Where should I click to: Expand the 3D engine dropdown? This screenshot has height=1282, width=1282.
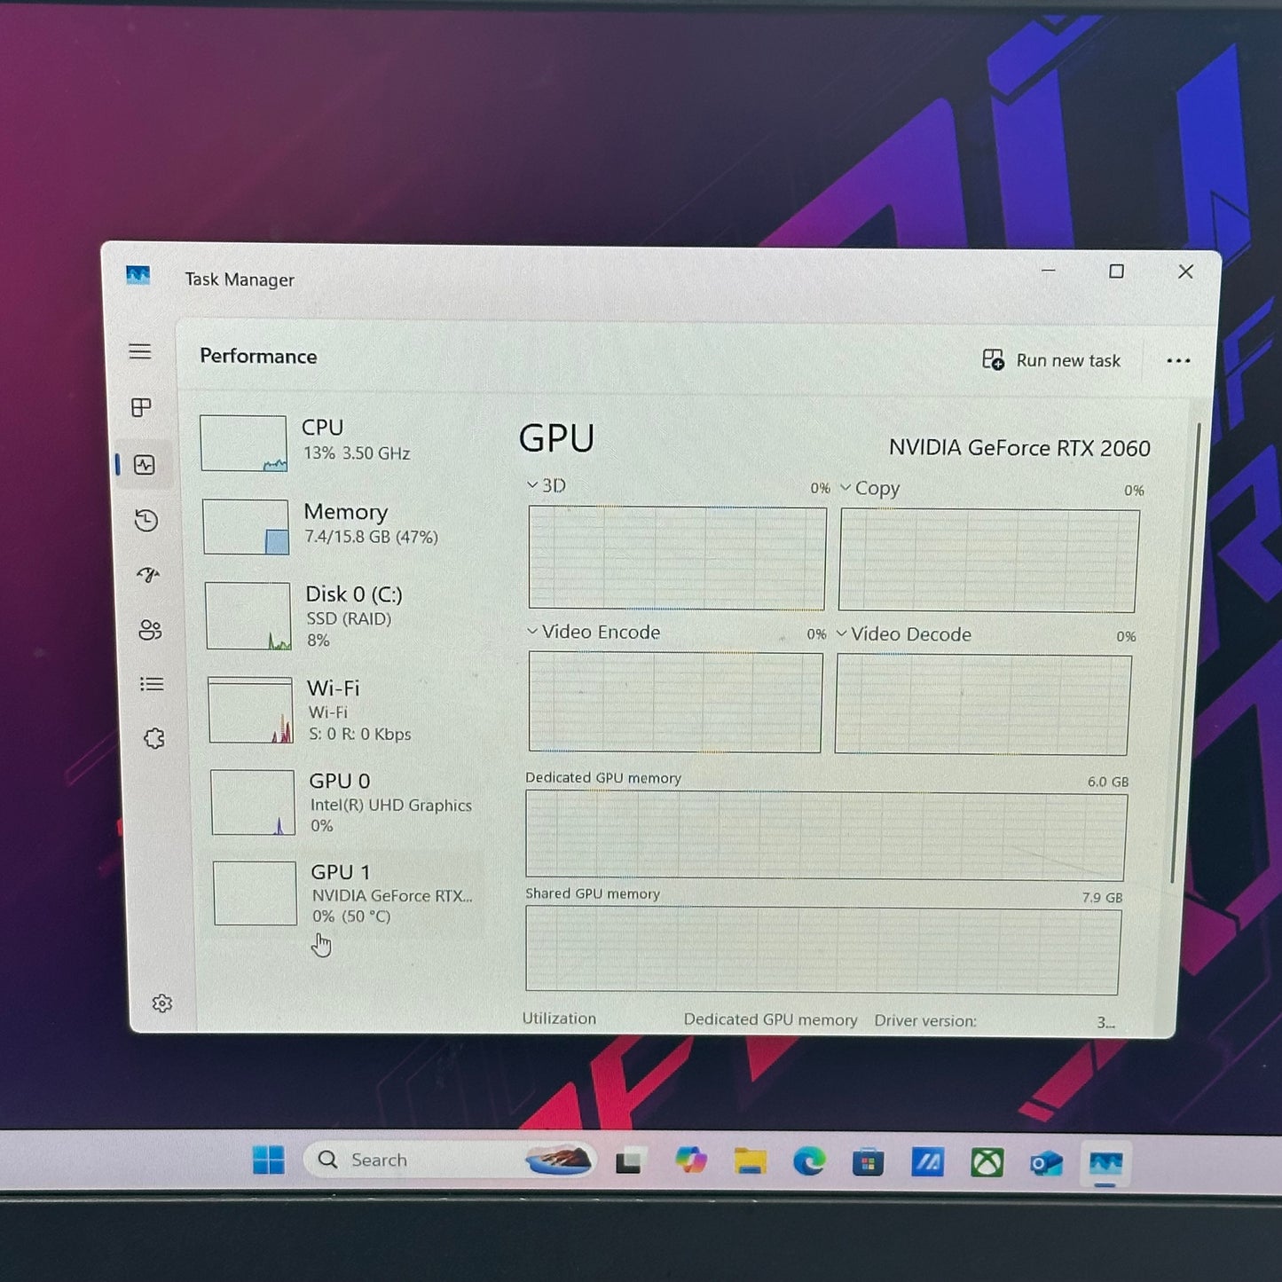[x=532, y=485]
